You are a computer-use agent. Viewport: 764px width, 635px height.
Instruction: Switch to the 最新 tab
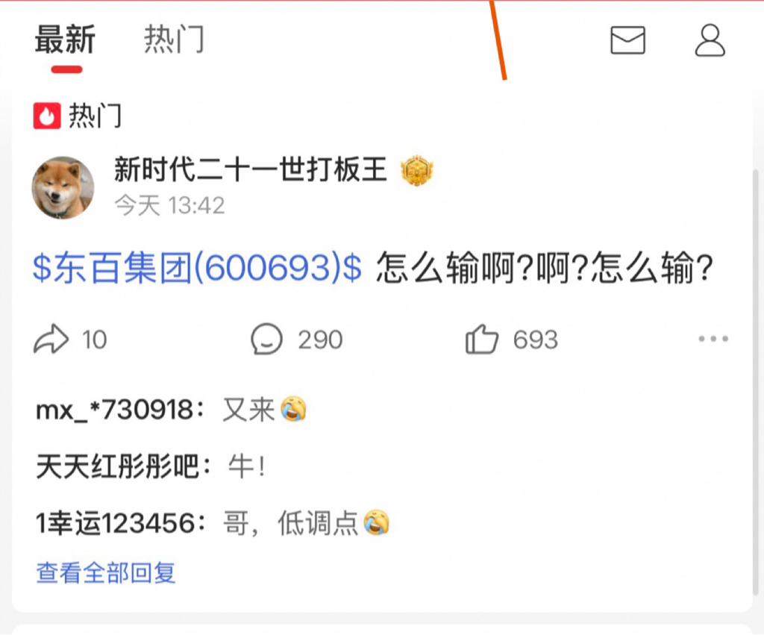(x=65, y=40)
